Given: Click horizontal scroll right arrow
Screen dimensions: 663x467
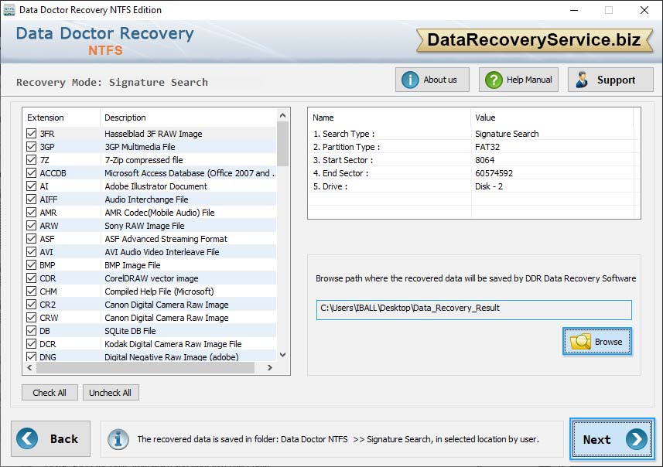Looking at the screenshot, I should pos(270,368).
